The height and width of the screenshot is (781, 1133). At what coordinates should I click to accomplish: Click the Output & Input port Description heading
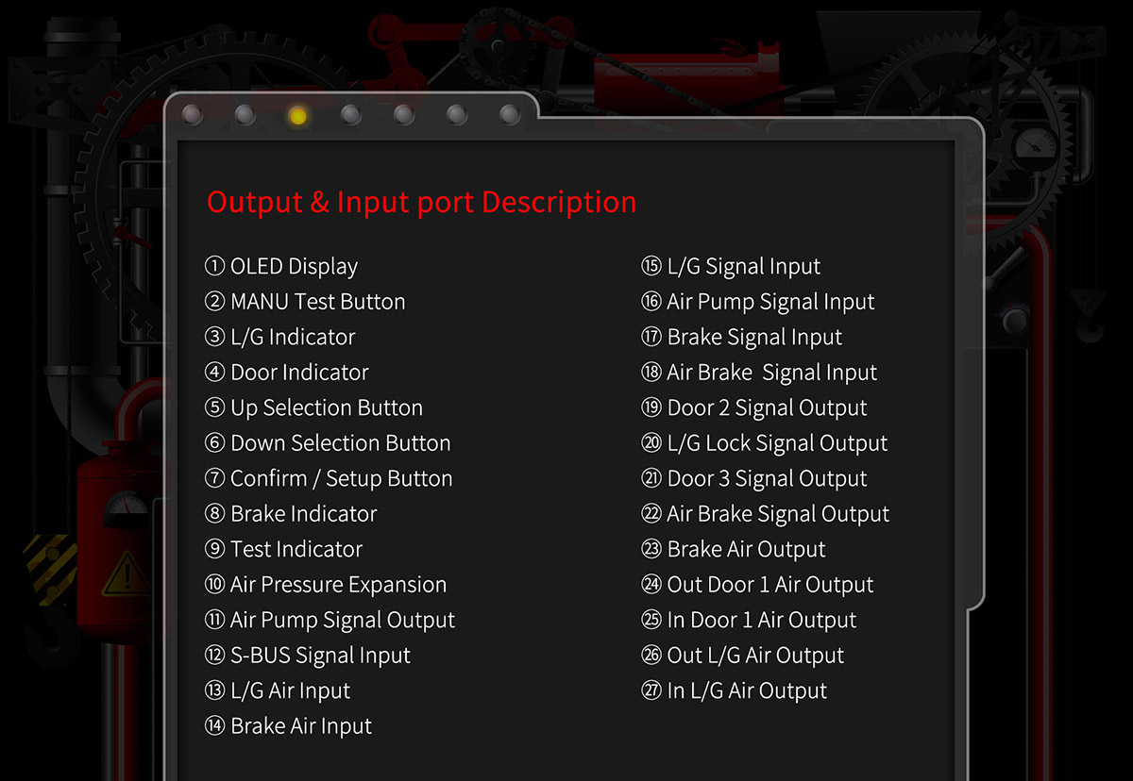click(421, 202)
